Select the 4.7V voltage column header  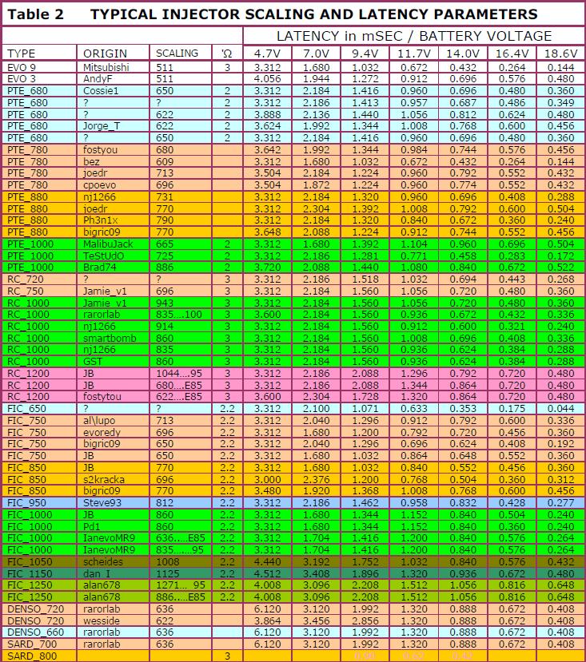click(x=266, y=54)
